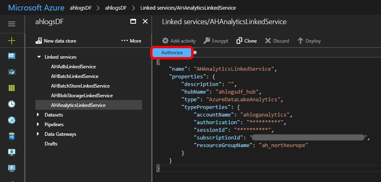
Task: Collapse the Linked services tree node
Action: point(39,57)
